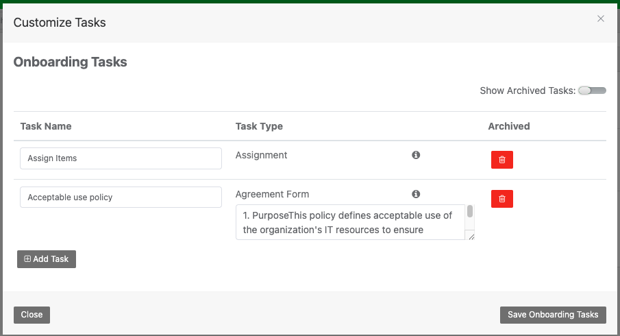Click the Onboarding Tasks heading
Image resolution: width=620 pixels, height=336 pixels.
71,62
